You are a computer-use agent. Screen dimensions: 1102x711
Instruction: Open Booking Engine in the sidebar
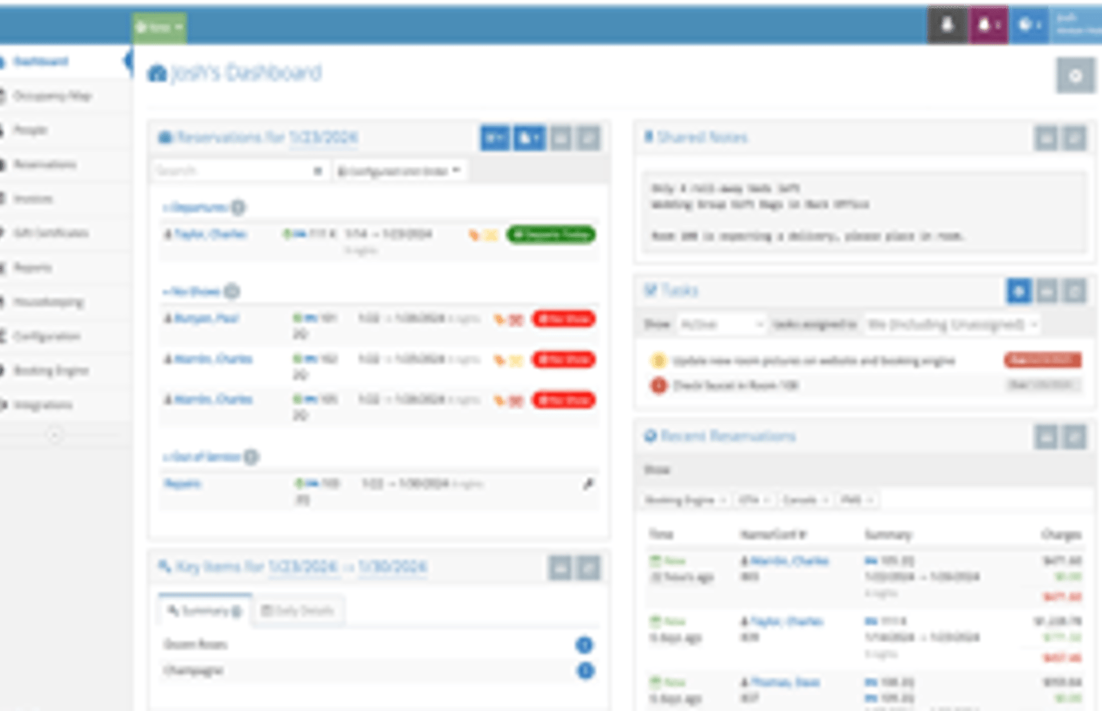pos(52,371)
